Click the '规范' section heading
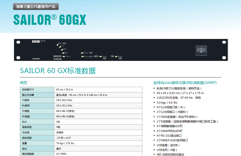This screenshot has width=241, height=156. (x=23, y=83)
